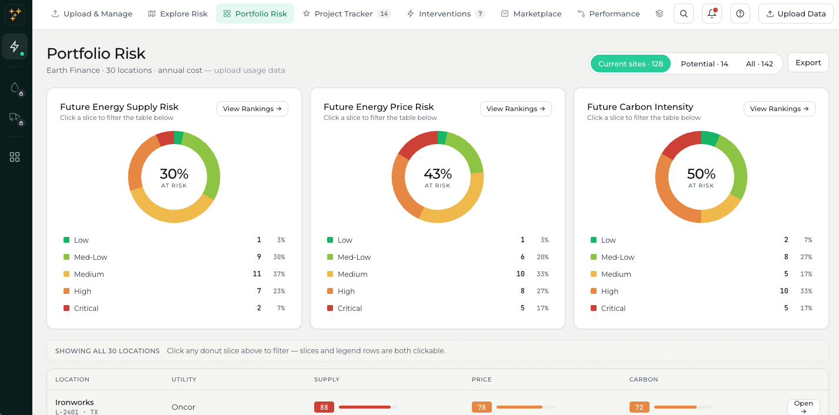Click the locked truck sidebar icon

click(15, 118)
